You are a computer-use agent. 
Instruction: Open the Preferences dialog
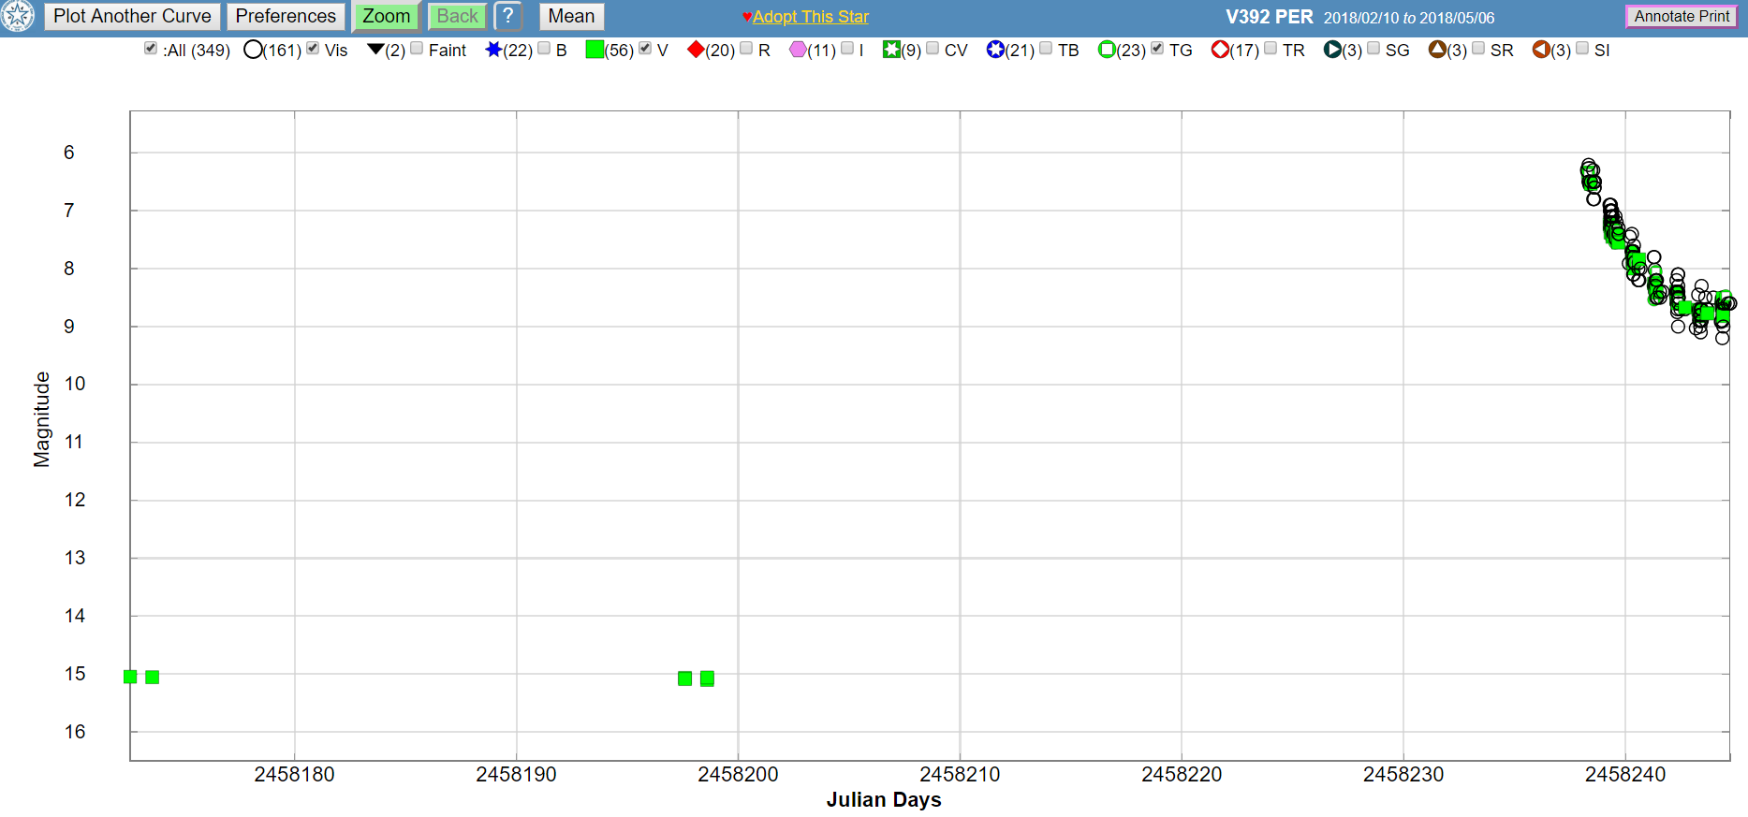coord(286,16)
